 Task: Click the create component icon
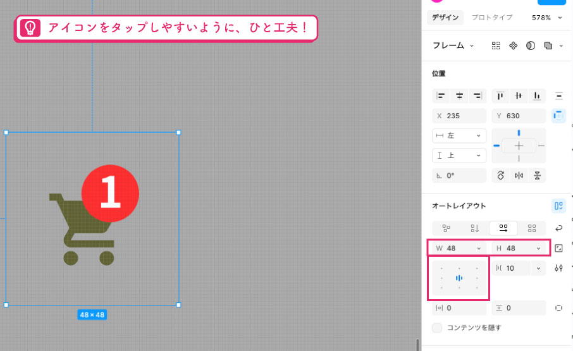pos(513,46)
